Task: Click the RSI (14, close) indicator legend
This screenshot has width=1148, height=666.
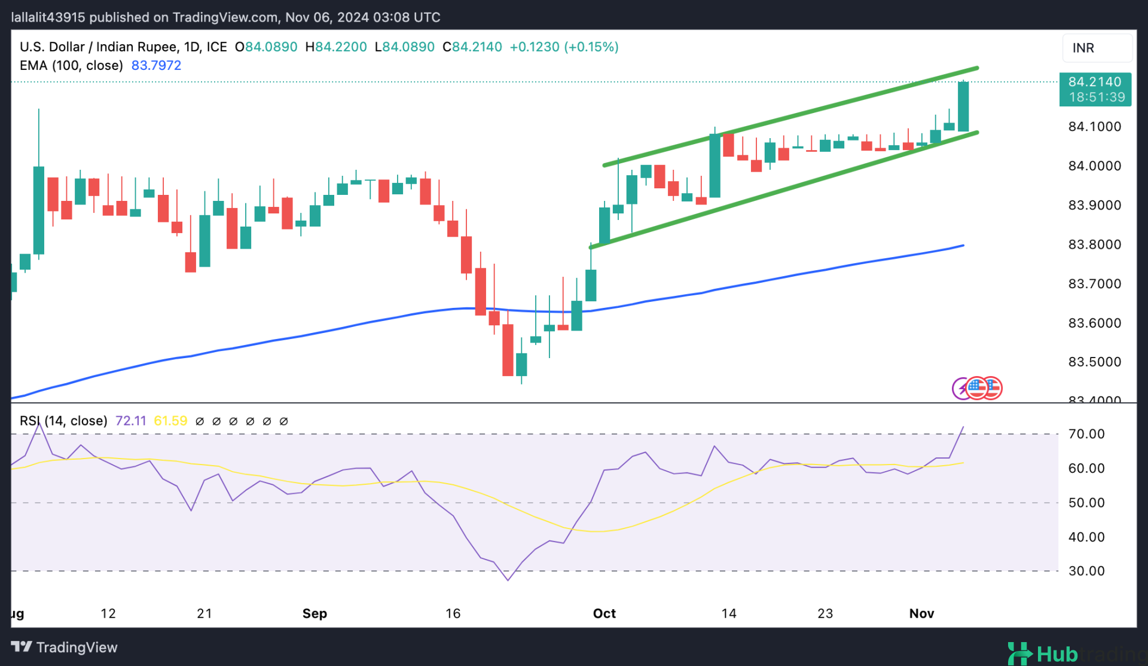Action: point(63,421)
